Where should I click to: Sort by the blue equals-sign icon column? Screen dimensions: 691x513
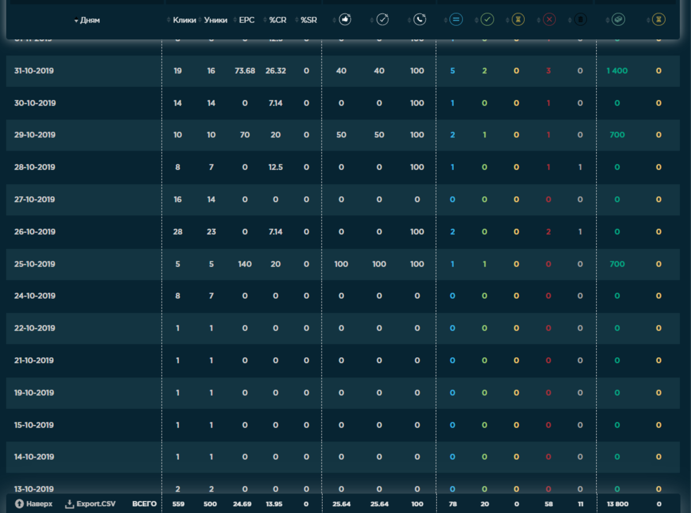(x=456, y=20)
